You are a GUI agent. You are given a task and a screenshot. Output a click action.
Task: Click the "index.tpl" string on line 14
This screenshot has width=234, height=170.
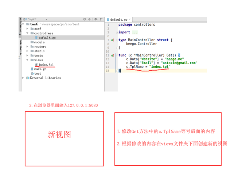160,67
